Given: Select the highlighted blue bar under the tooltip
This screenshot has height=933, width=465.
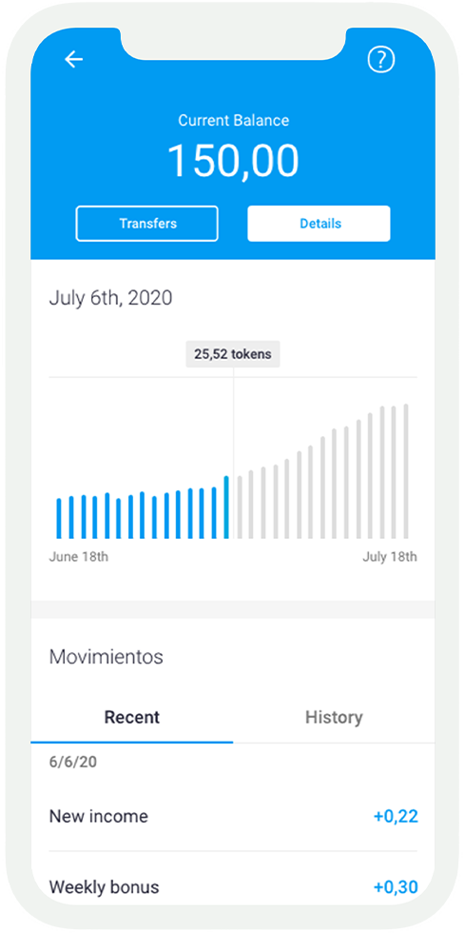Looking at the screenshot, I should pos(226,507).
